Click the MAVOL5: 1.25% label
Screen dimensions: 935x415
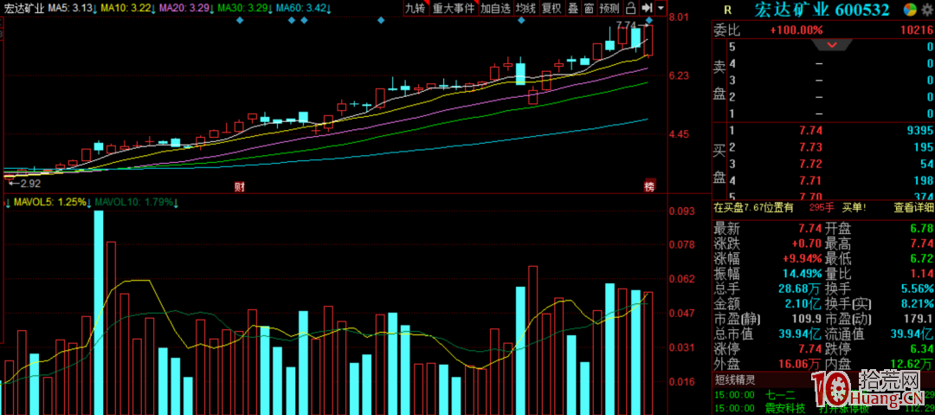pos(51,203)
